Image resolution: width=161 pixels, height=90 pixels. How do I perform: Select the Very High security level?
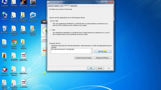click(51, 21)
